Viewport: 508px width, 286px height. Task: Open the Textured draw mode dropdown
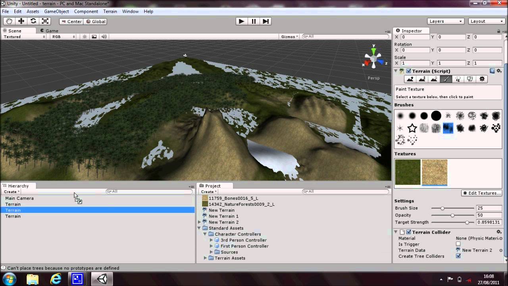(x=24, y=37)
